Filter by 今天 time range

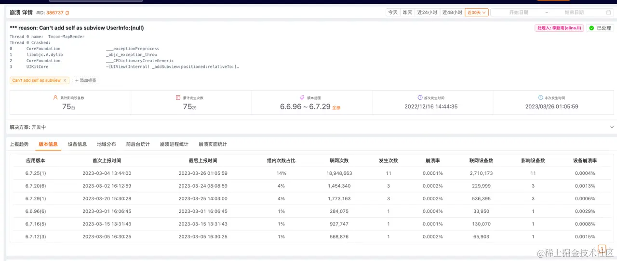click(393, 13)
